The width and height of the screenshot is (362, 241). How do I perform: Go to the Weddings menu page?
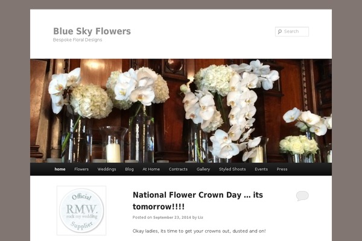coord(107,169)
